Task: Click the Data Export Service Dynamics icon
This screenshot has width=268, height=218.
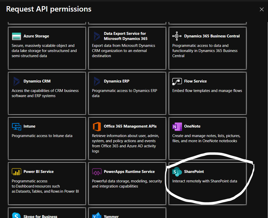Action: click(x=97, y=36)
